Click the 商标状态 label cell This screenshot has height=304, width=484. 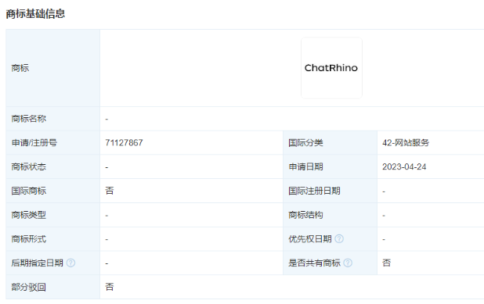(x=52, y=167)
